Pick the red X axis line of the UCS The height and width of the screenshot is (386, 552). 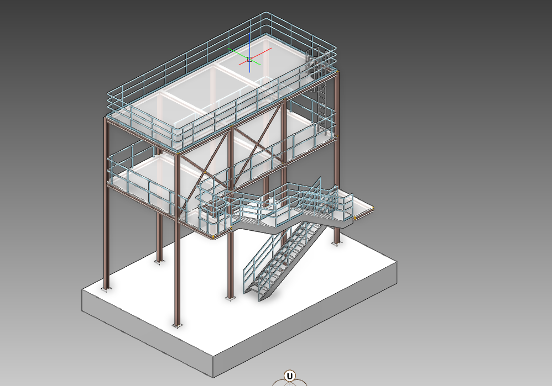pos(263,52)
